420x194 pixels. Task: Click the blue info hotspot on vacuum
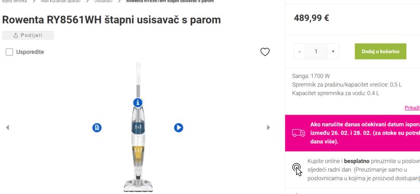(137, 103)
